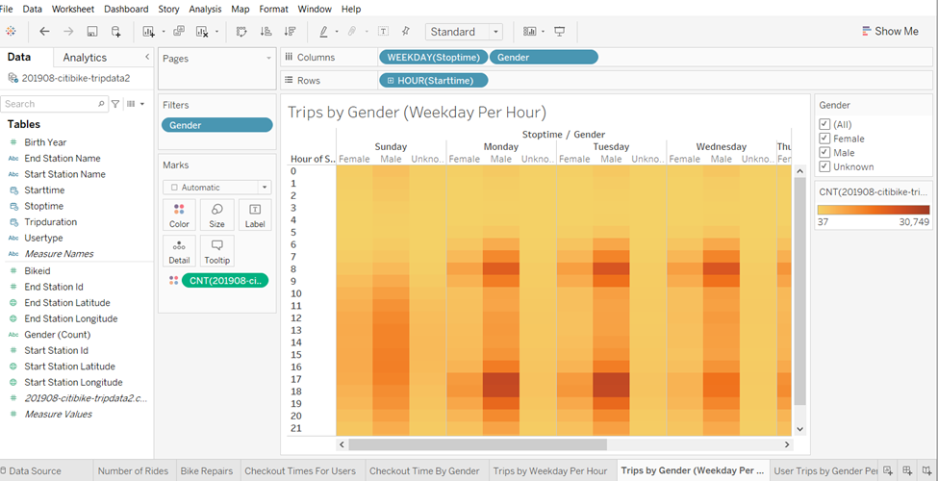Click the Undo back arrow icon
Screen dimensions: 938x481
point(44,32)
